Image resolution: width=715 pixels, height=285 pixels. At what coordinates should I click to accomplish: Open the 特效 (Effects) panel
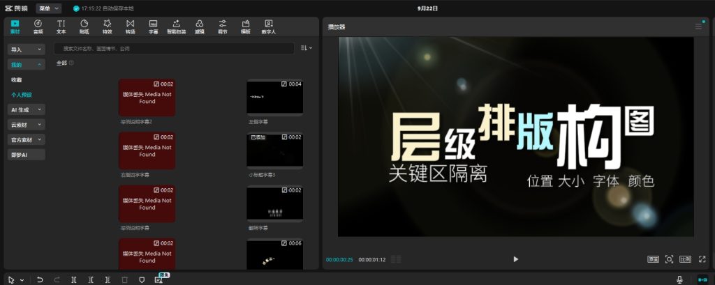pyautogui.click(x=107, y=26)
